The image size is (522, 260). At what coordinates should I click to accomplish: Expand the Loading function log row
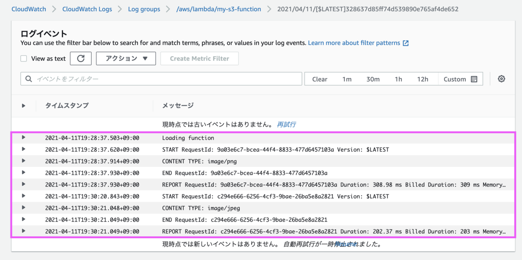click(x=23, y=137)
